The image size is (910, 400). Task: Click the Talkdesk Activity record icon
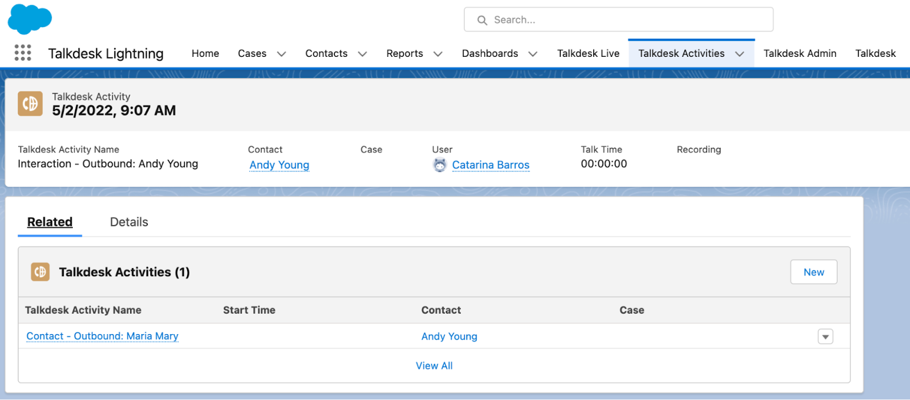point(30,103)
